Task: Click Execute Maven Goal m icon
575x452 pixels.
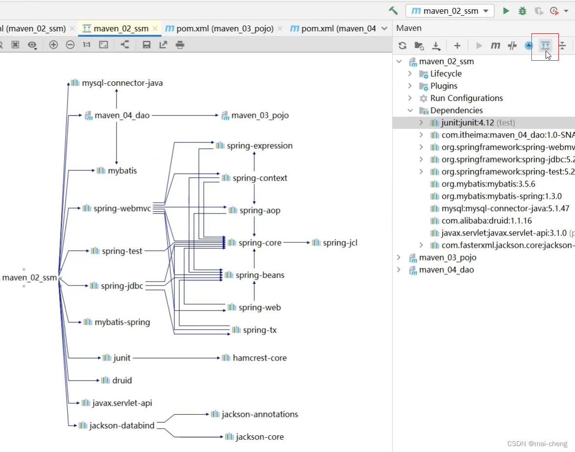Action: tap(496, 46)
